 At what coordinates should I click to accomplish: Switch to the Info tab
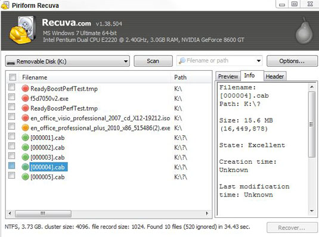tap(252, 76)
